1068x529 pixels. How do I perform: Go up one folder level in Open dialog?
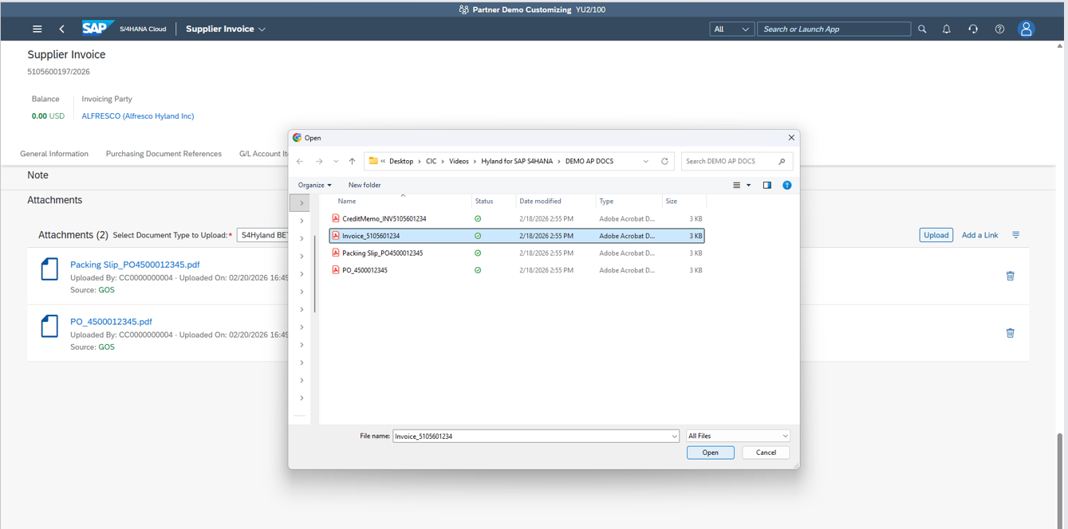click(x=352, y=161)
